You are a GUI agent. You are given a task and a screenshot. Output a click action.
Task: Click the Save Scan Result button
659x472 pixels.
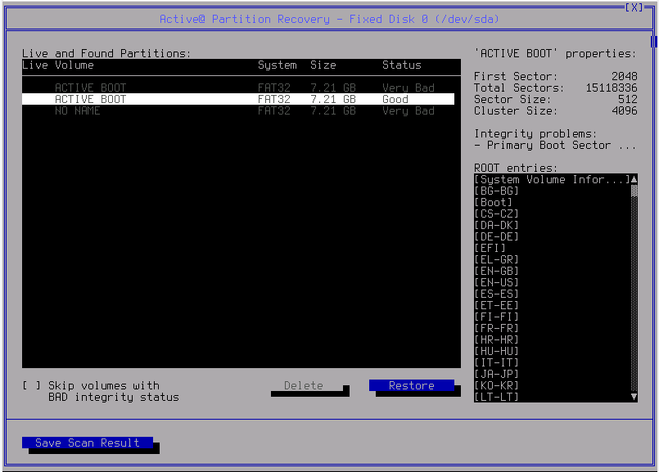pyautogui.click(x=88, y=443)
